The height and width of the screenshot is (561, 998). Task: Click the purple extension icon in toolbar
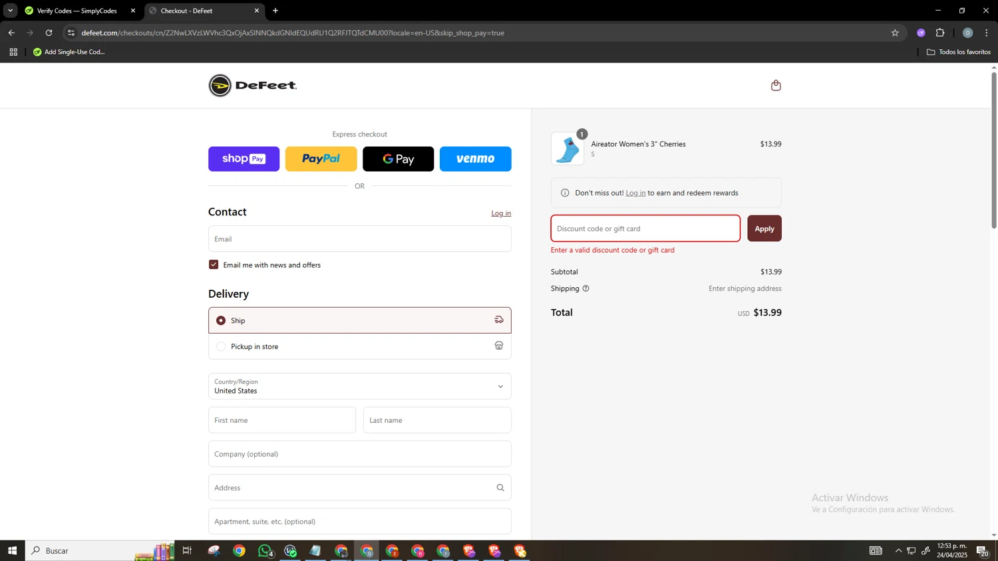(x=921, y=33)
